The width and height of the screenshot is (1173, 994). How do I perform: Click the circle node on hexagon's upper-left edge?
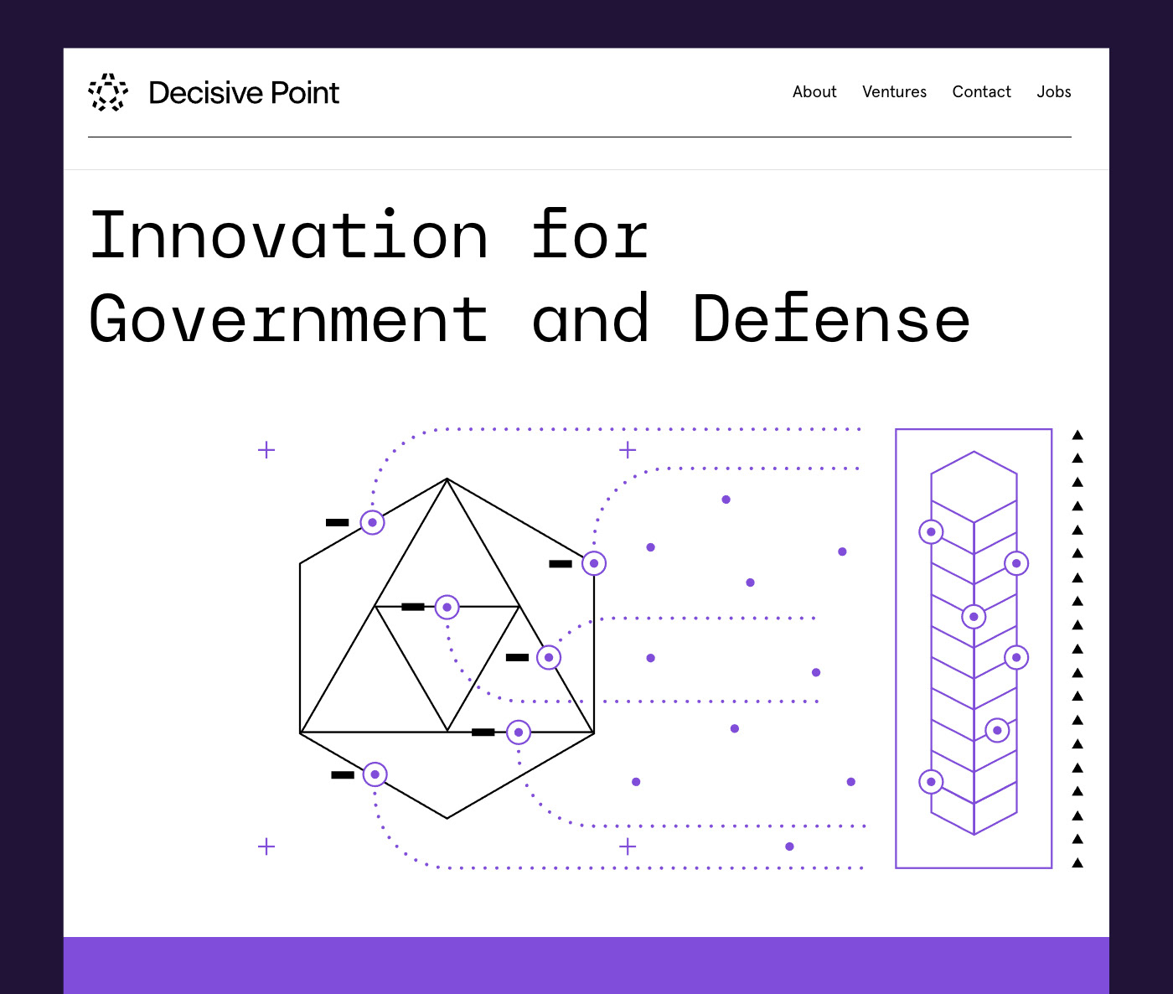[372, 522]
